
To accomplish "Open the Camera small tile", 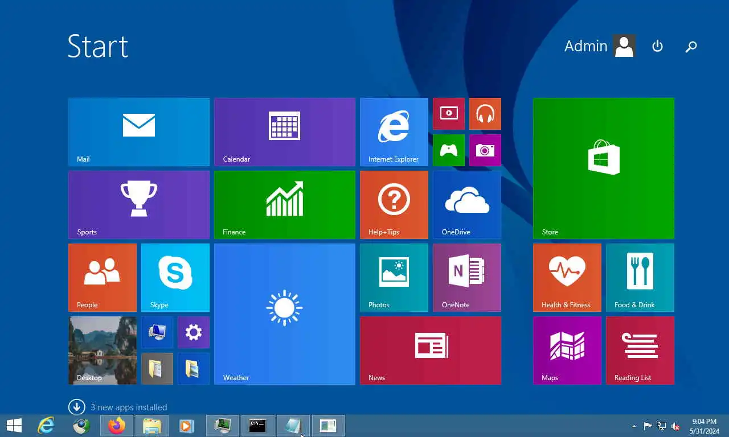I will (485, 150).
